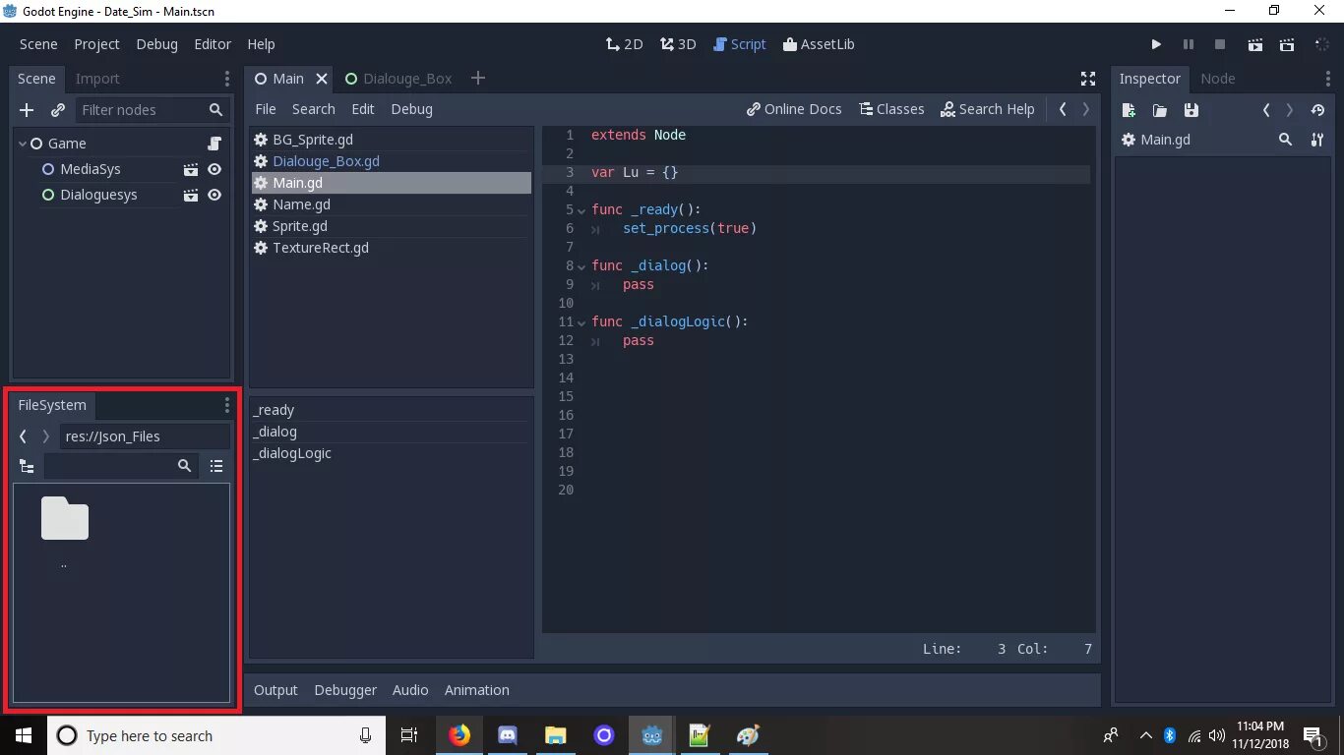Switch FileSystem to list view
Viewport: 1344px width, 755px height.
coord(216,466)
